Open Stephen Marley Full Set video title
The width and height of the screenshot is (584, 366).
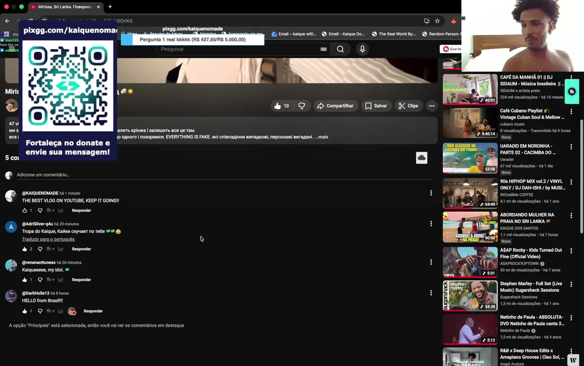pos(531,287)
